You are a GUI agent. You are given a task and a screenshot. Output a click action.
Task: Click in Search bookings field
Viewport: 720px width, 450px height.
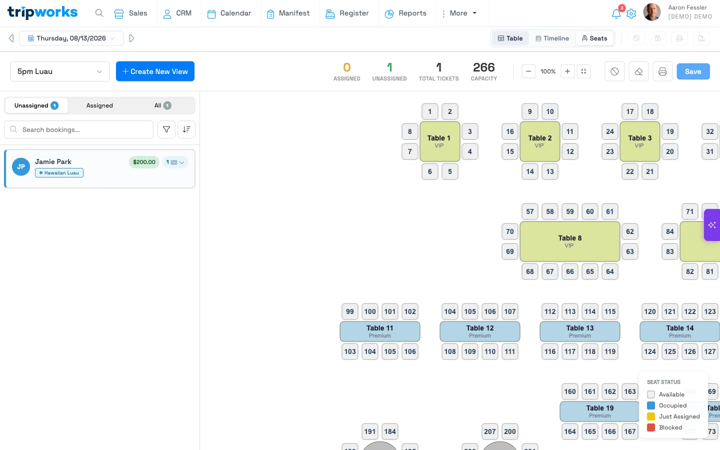point(78,129)
